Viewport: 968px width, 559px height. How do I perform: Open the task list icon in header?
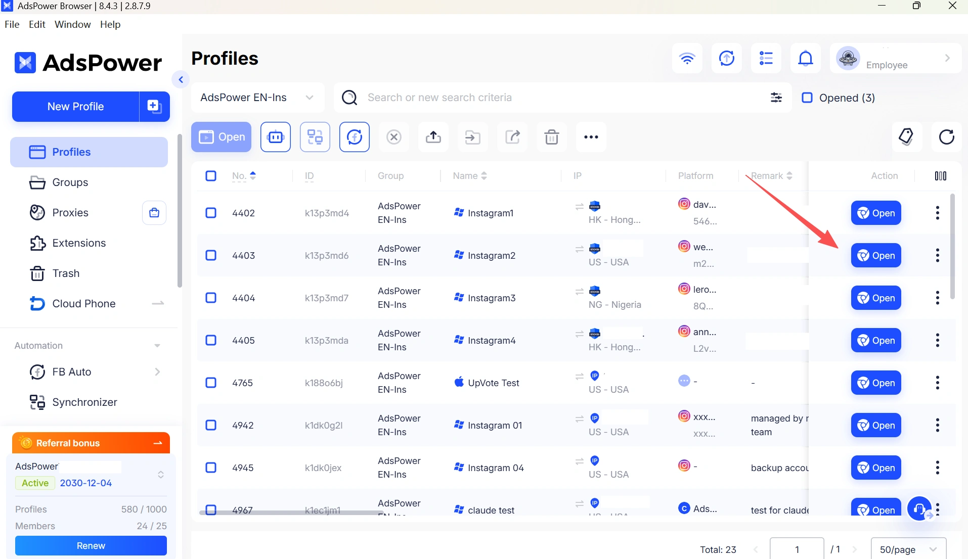click(766, 58)
